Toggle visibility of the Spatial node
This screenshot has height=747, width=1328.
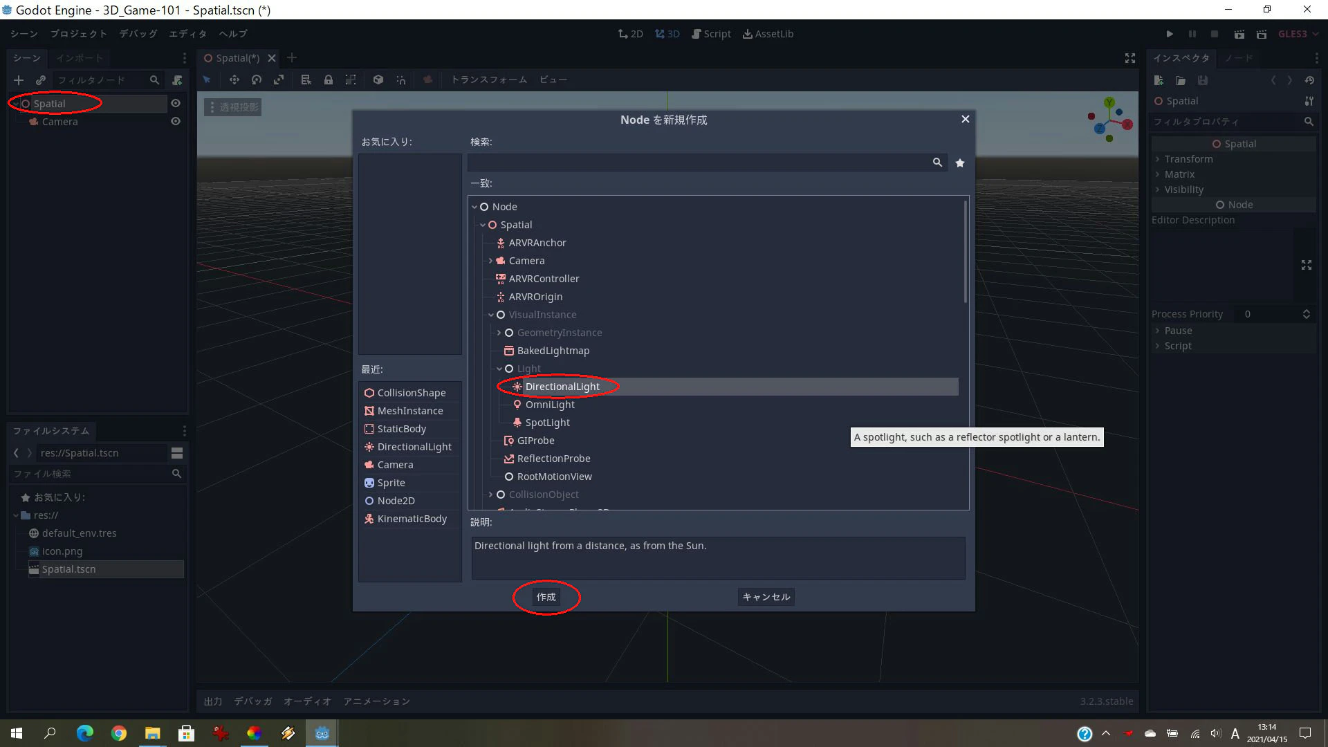pos(176,103)
